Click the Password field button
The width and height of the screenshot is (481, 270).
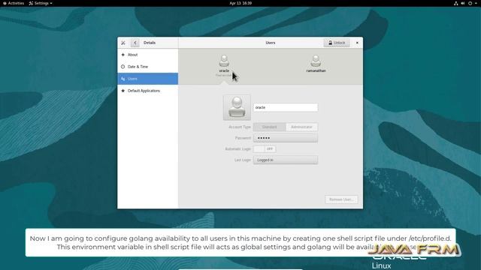tap(286, 138)
